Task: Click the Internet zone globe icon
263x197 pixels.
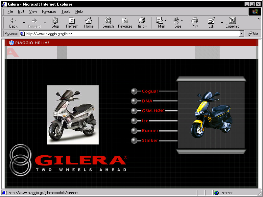Action: point(217,193)
